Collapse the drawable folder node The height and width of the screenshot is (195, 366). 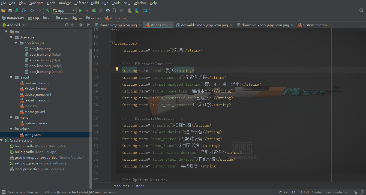click(x=11, y=37)
